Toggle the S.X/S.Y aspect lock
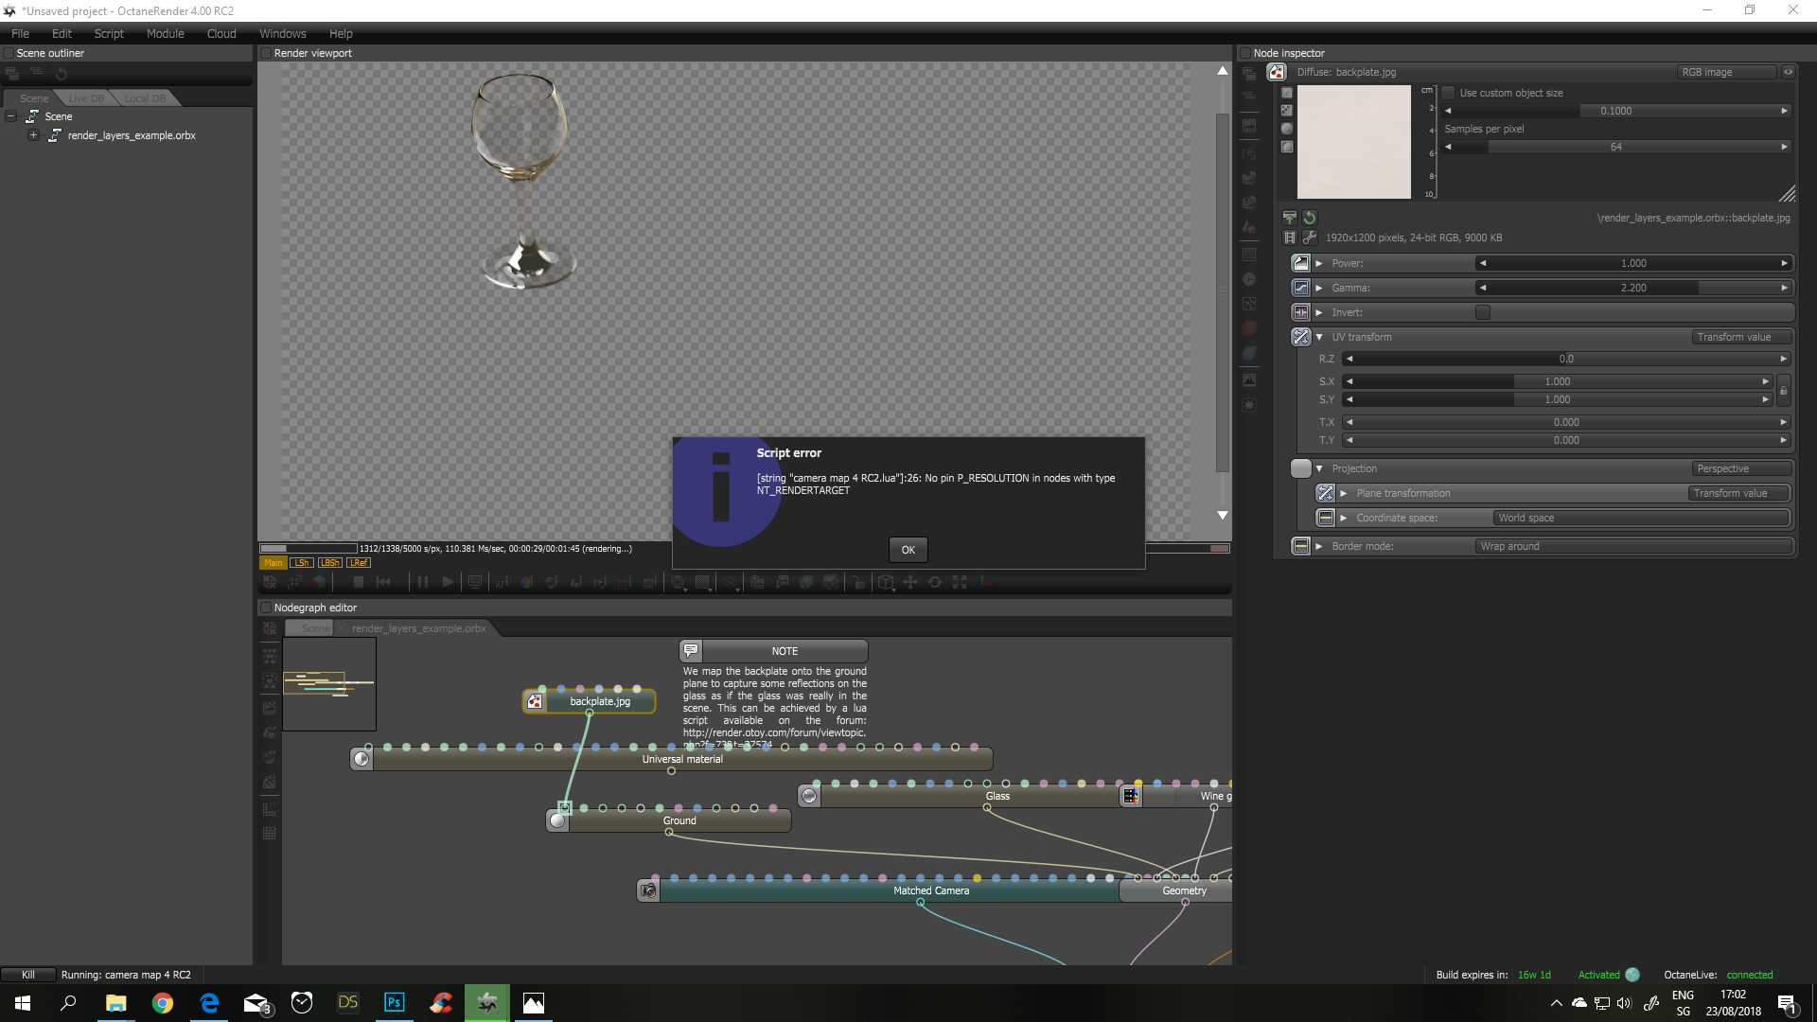 coord(1783,391)
